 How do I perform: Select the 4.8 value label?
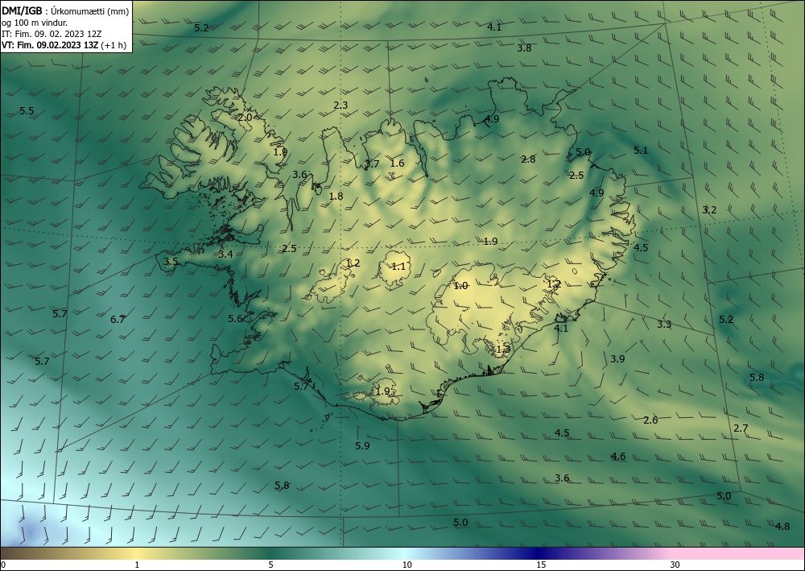click(782, 527)
